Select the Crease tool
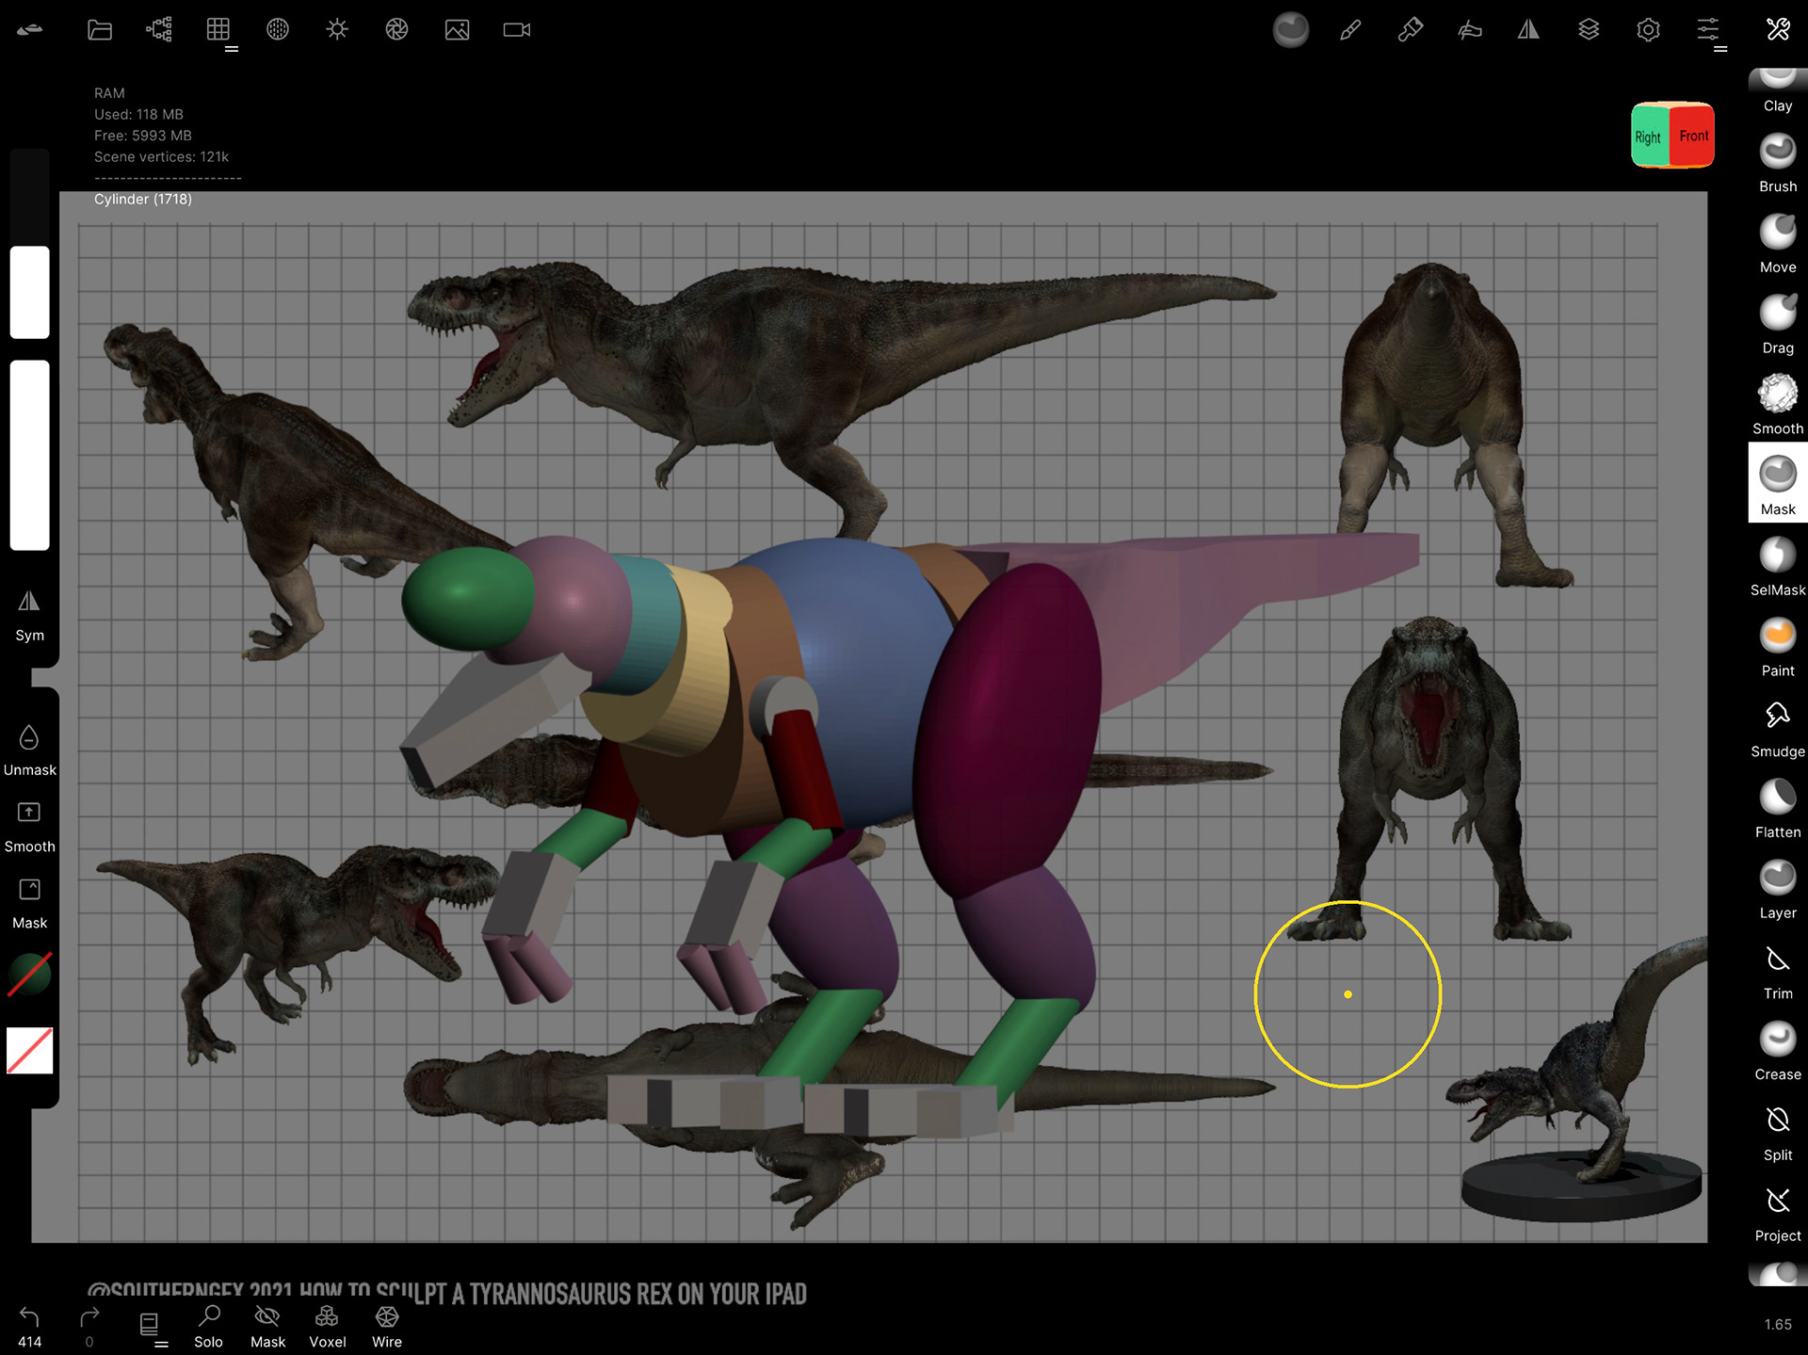 coord(1778,1052)
